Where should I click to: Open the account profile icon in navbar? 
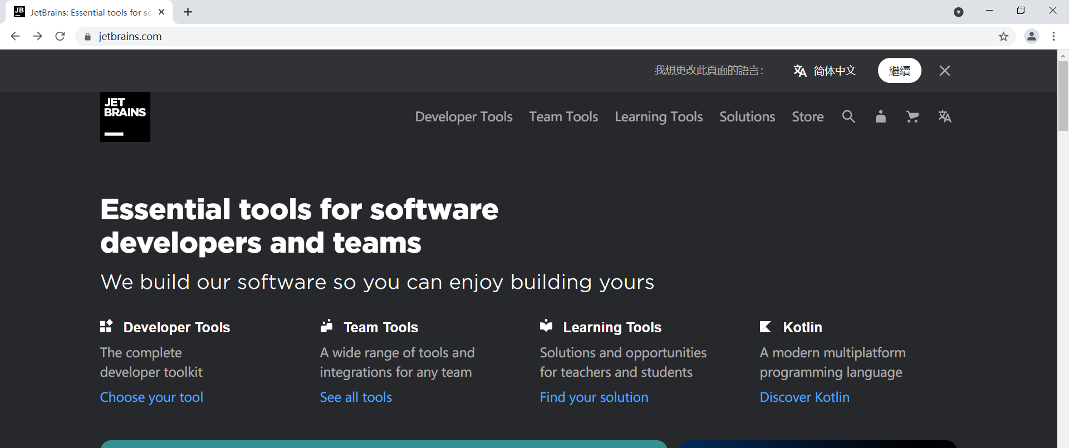880,116
